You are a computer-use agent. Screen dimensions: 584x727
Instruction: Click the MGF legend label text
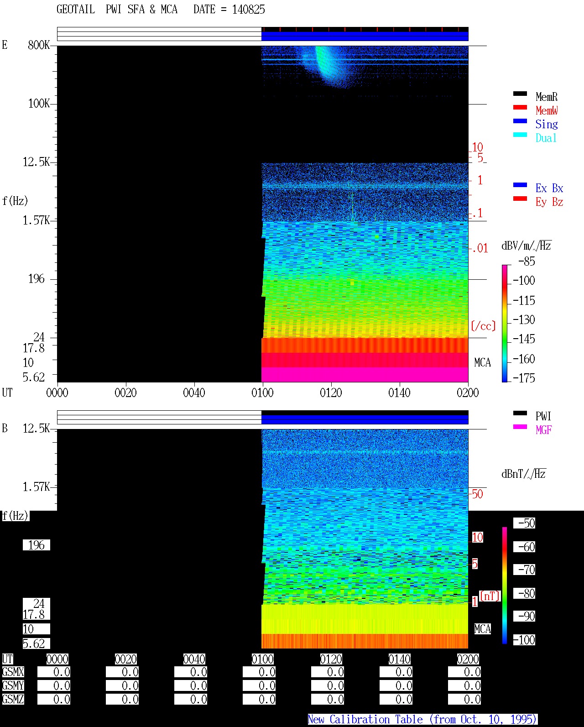tap(544, 429)
